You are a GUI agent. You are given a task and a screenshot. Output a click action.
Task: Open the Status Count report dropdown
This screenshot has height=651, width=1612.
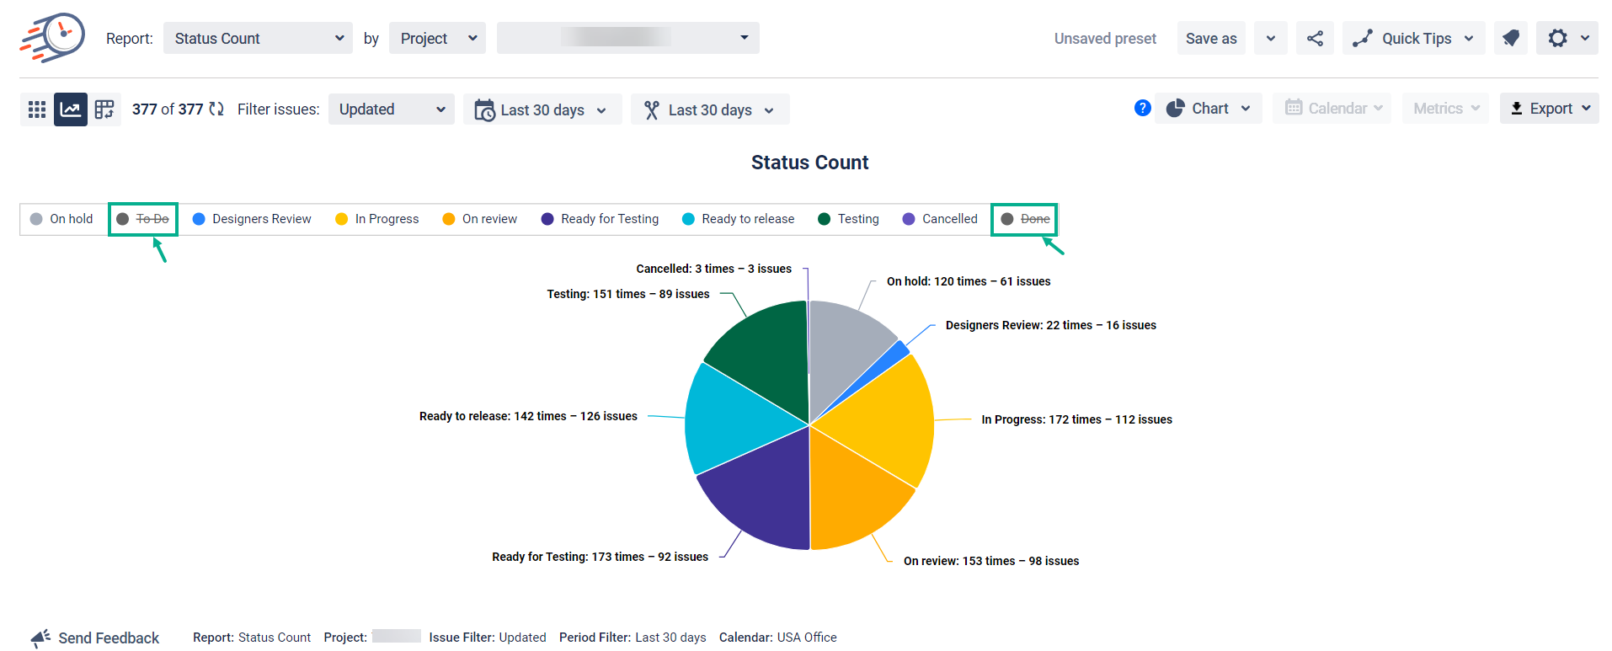(258, 39)
